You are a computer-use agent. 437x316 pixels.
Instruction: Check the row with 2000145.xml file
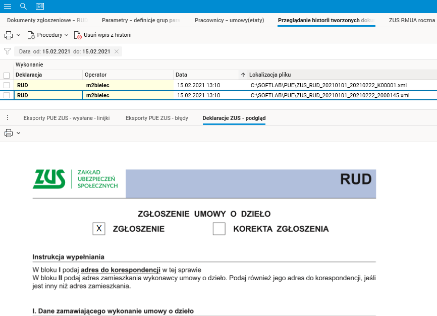coord(7,95)
